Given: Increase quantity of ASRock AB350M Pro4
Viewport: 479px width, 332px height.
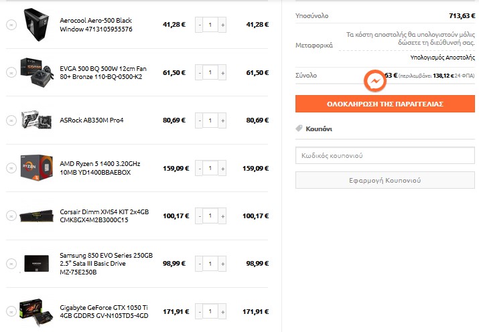Looking at the screenshot, I should pyautogui.click(x=222, y=120).
